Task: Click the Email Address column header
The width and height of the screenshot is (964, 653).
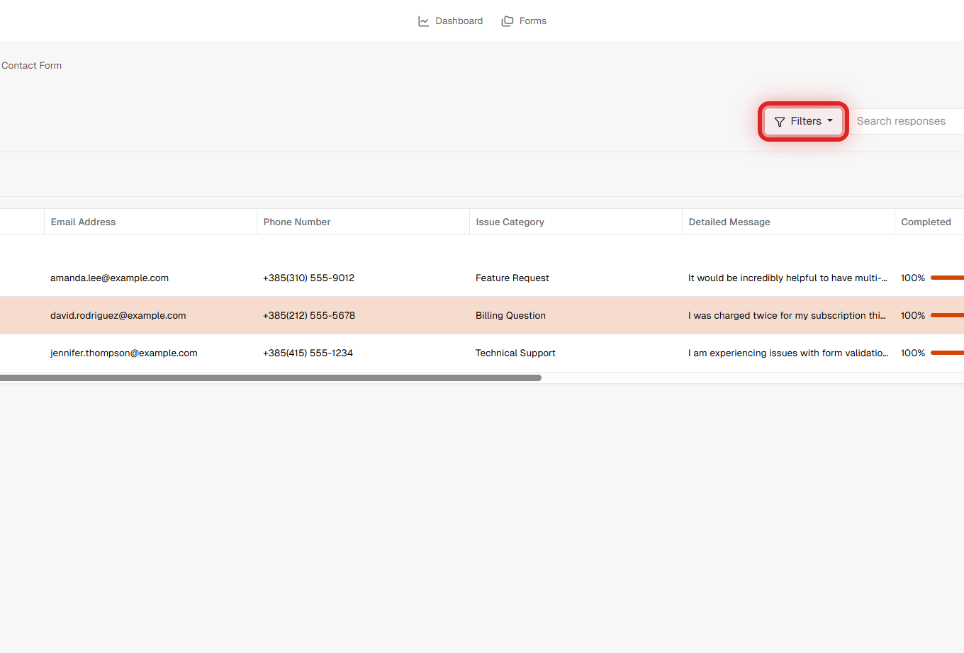Action: 83,222
